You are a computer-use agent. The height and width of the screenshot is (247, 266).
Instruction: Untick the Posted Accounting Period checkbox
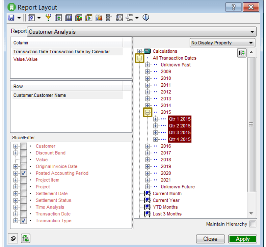point(23,173)
